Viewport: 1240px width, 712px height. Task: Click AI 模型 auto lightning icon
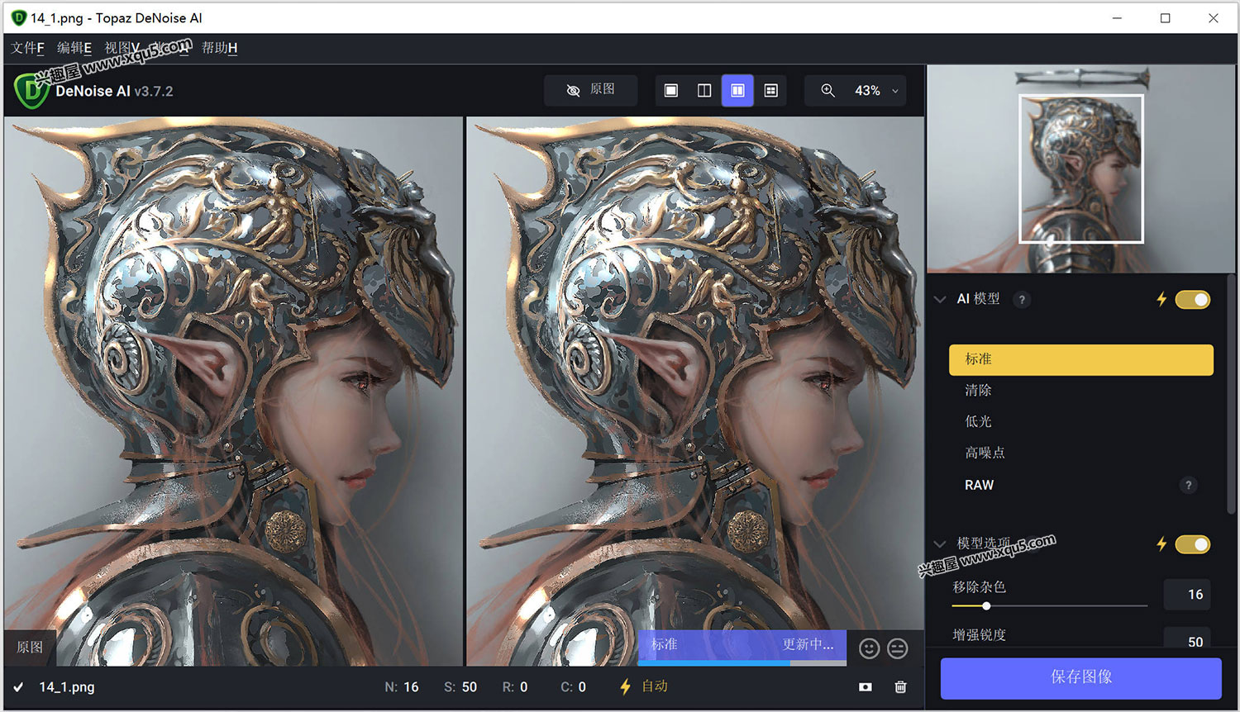coord(1161,299)
